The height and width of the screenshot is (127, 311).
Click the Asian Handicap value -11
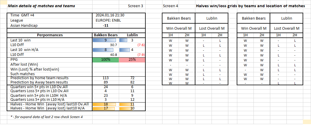tap(106, 25)
